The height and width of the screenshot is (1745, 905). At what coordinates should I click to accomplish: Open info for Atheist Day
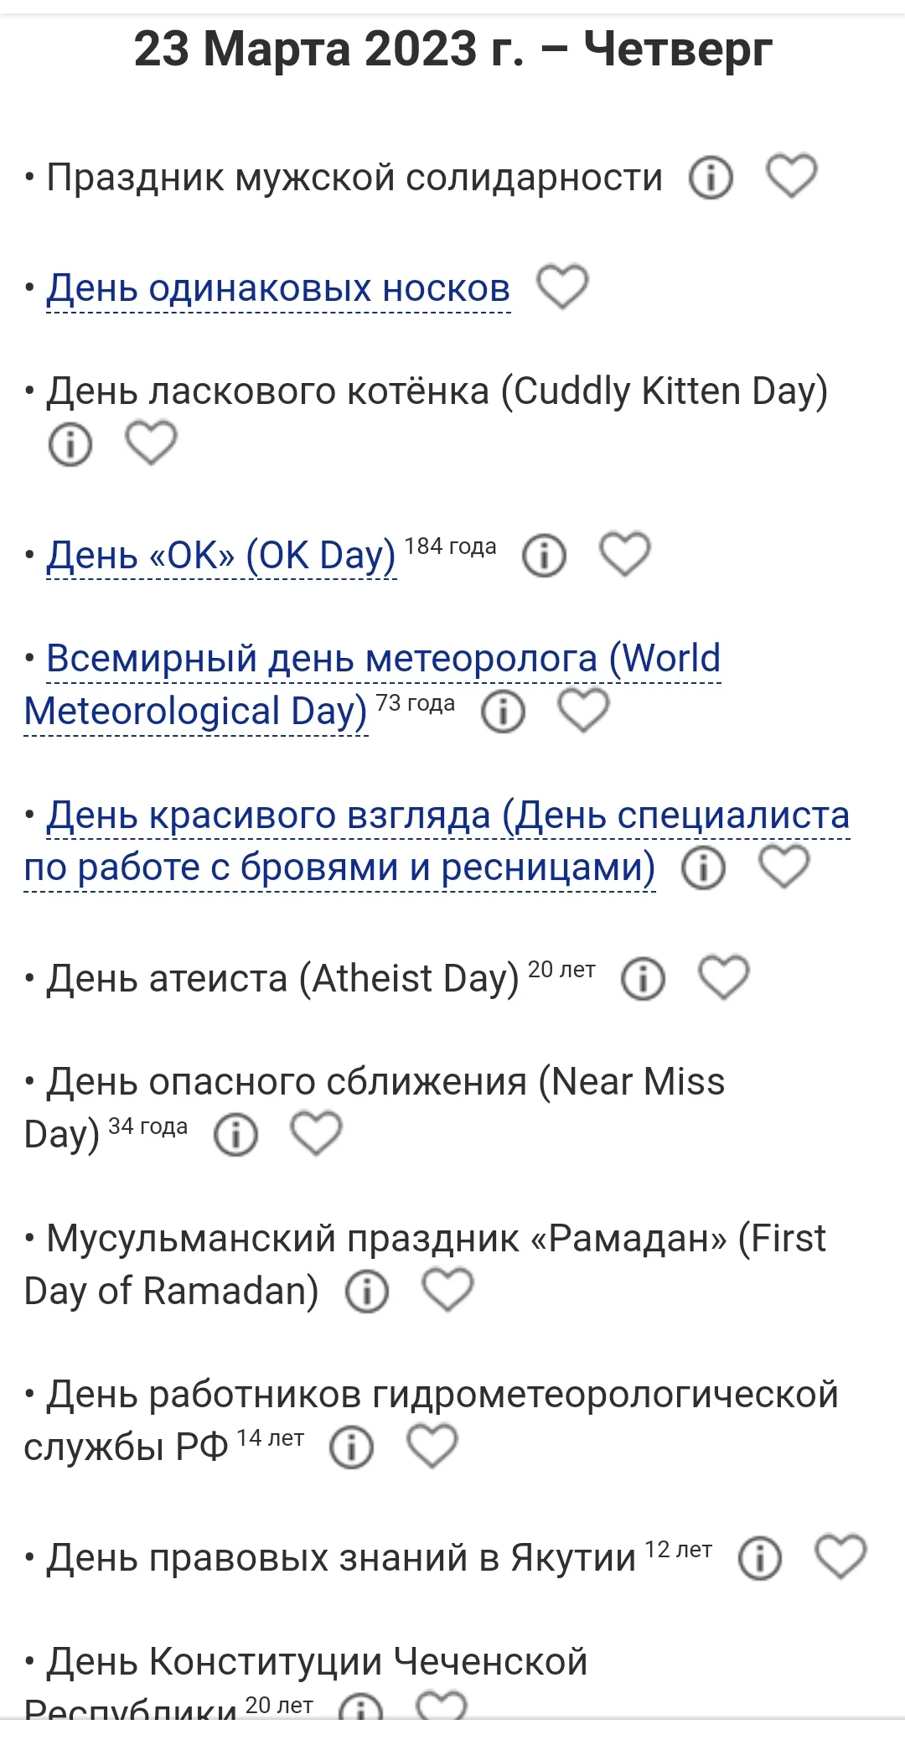click(643, 979)
